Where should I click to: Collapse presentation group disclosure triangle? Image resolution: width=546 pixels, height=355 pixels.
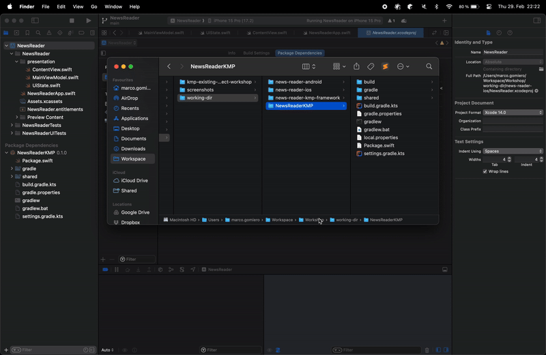[x=16, y=61]
